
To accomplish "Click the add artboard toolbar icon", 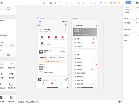I will 51,3.
